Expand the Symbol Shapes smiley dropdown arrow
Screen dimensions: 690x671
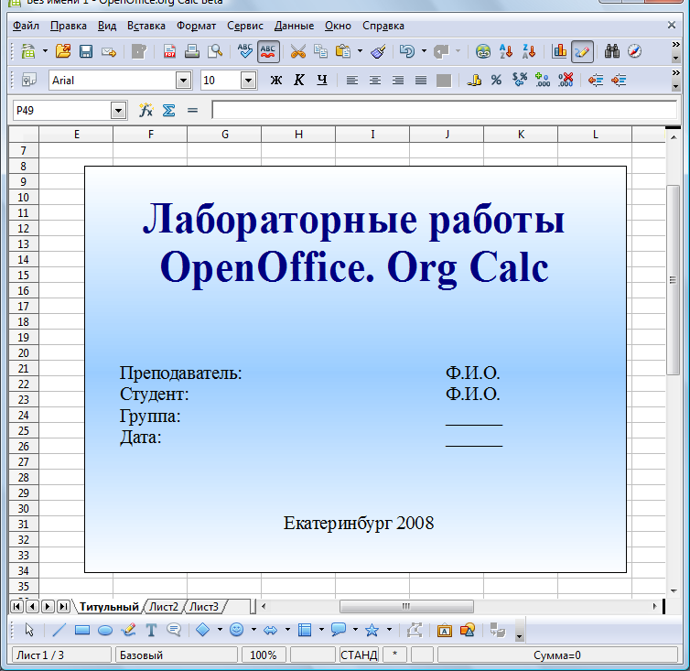(253, 630)
